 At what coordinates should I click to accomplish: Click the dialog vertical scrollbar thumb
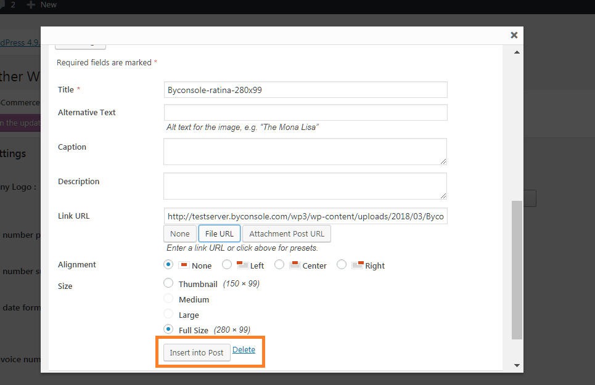pos(517,270)
